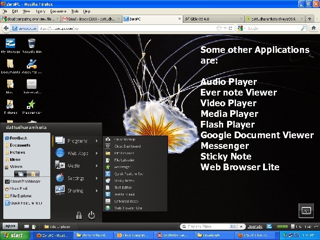Screen dimensions: 320x240
Task: Select Text Editor from Programs list
Action: coord(123,188)
